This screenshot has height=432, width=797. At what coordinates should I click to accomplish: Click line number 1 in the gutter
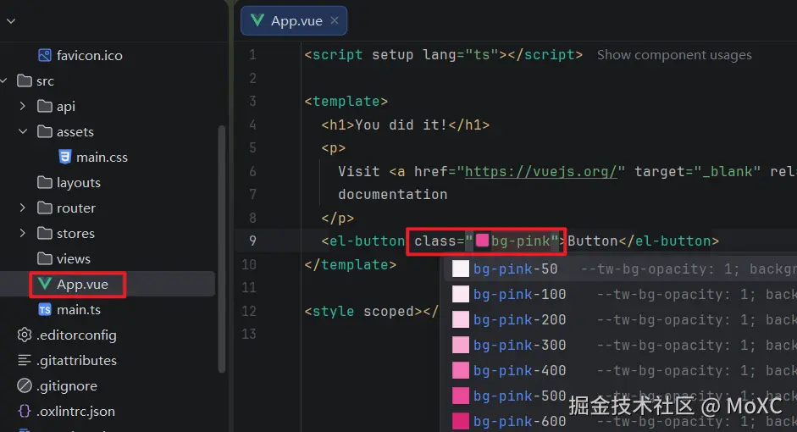(252, 54)
